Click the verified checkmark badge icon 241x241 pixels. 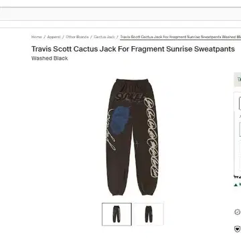point(237,212)
